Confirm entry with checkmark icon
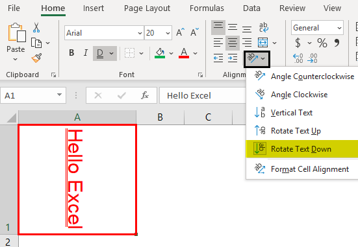Screen dimensions: 358x247 121,95
